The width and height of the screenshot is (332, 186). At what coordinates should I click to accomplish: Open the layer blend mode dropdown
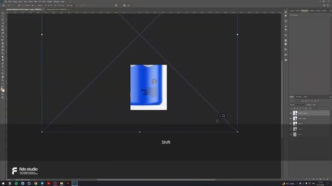[297, 105]
